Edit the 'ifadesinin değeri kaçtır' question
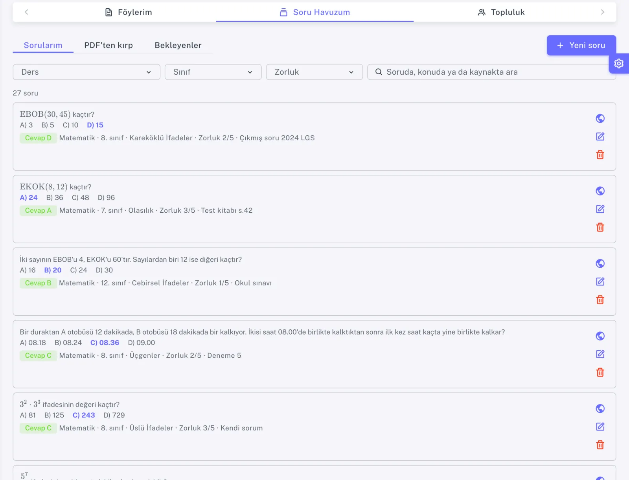Image resolution: width=629 pixels, height=480 pixels. (600, 427)
